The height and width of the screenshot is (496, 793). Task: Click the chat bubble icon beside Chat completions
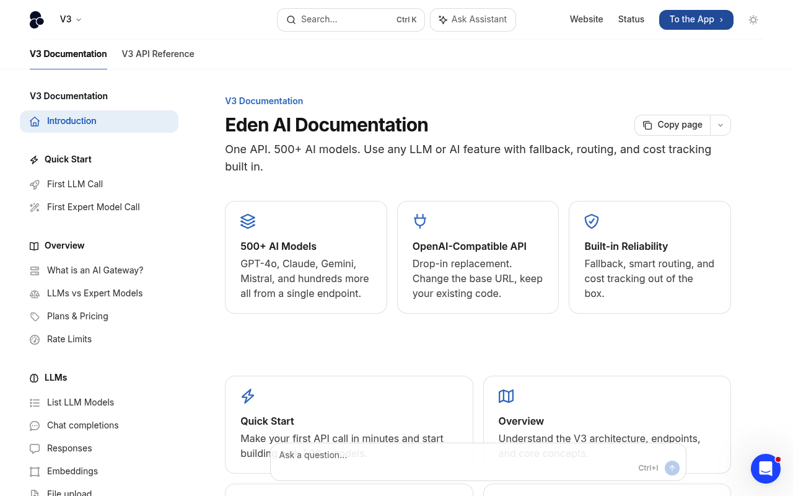pos(35,426)
